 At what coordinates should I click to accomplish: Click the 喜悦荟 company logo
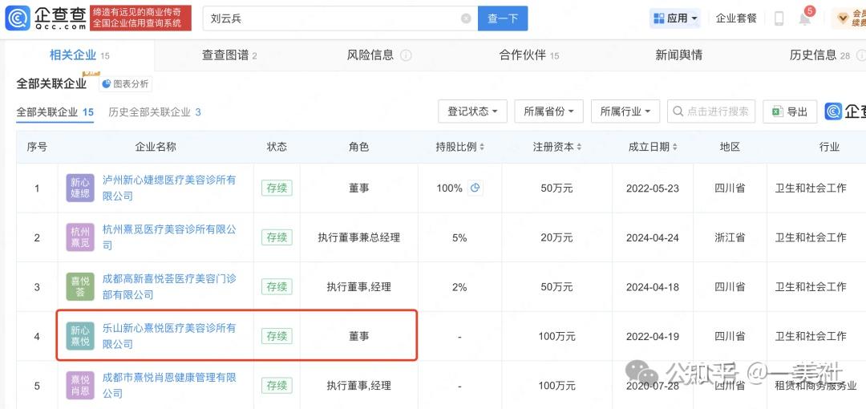coord(80,287)
